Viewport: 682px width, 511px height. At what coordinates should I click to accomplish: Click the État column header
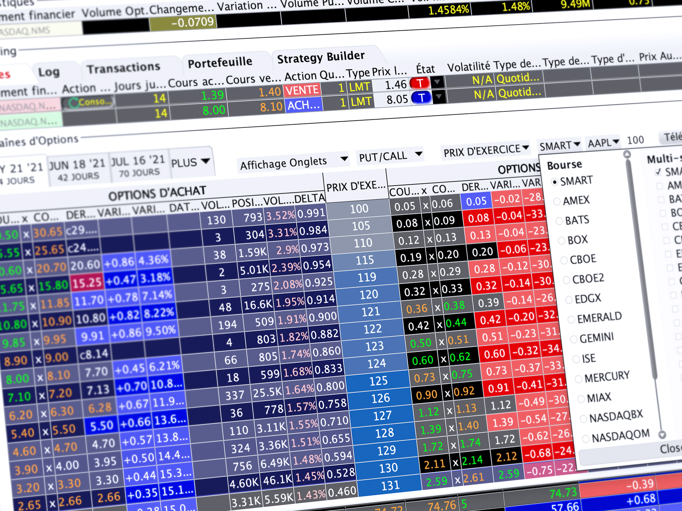click(425, 69)
